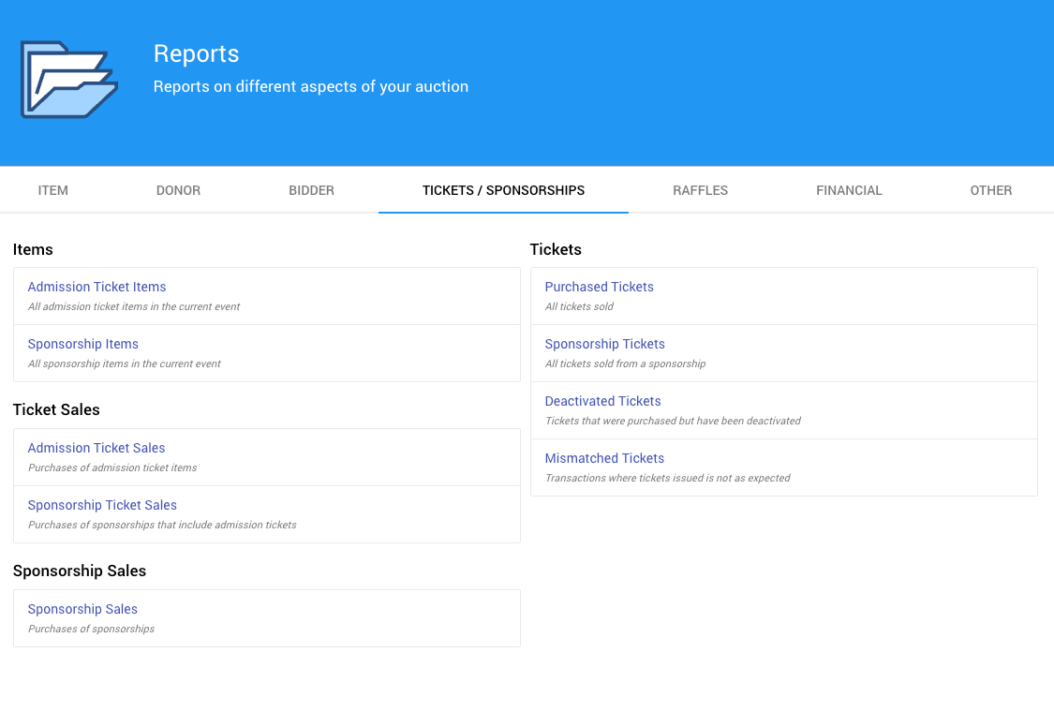
Task: View the Purchased Tickets report
Action: click(x=599, y=287)
